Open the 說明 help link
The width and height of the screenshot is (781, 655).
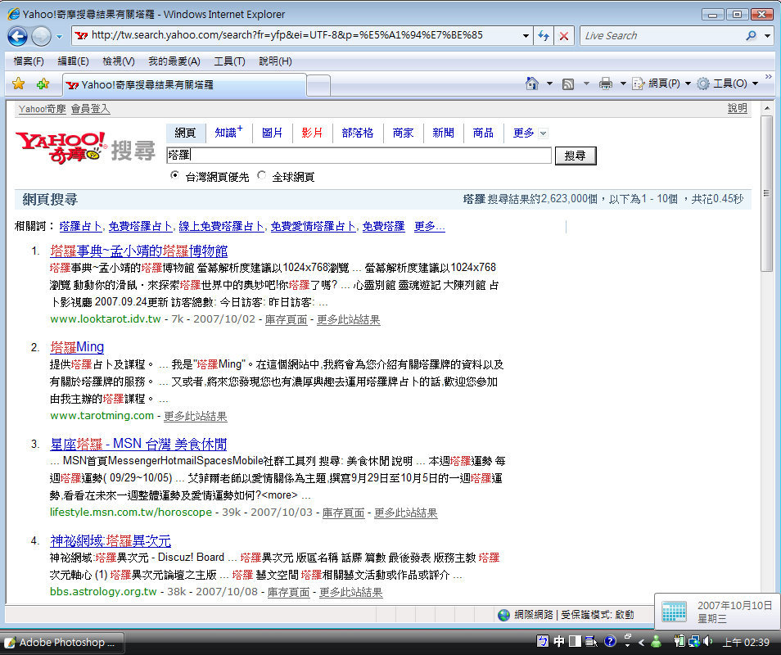click(x=737, y=108)
